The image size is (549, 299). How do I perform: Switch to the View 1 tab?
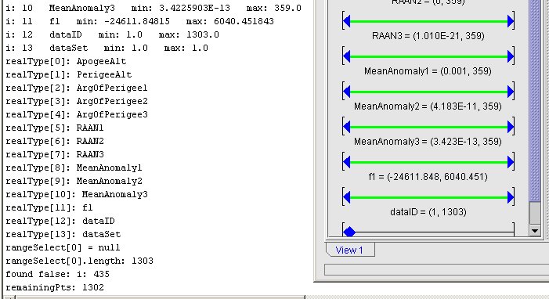point(350,250)
